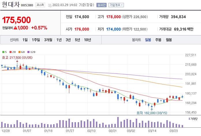Click the 156,450 y-axis price label
Screen dimensions: 201x136
pos(191,112)
